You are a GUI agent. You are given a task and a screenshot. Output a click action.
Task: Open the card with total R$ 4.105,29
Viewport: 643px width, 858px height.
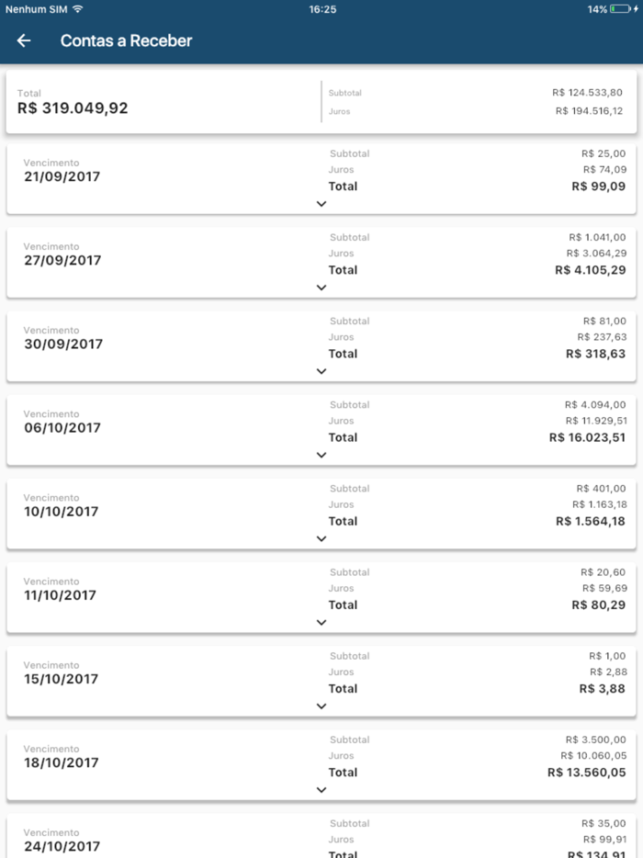[321, 262]
